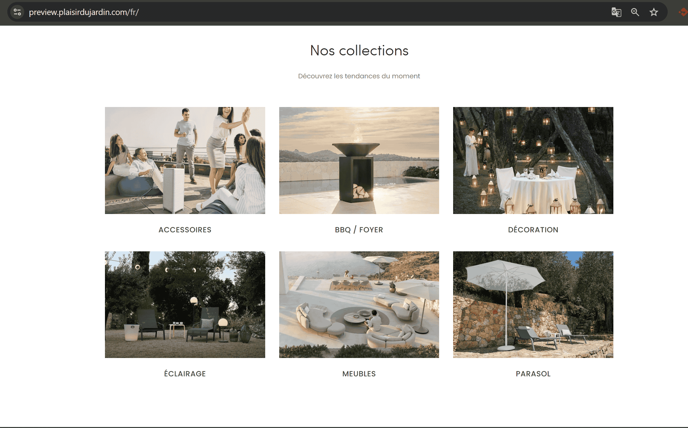
Task: Open the MEUBLES category label
Action: point(359,374)
